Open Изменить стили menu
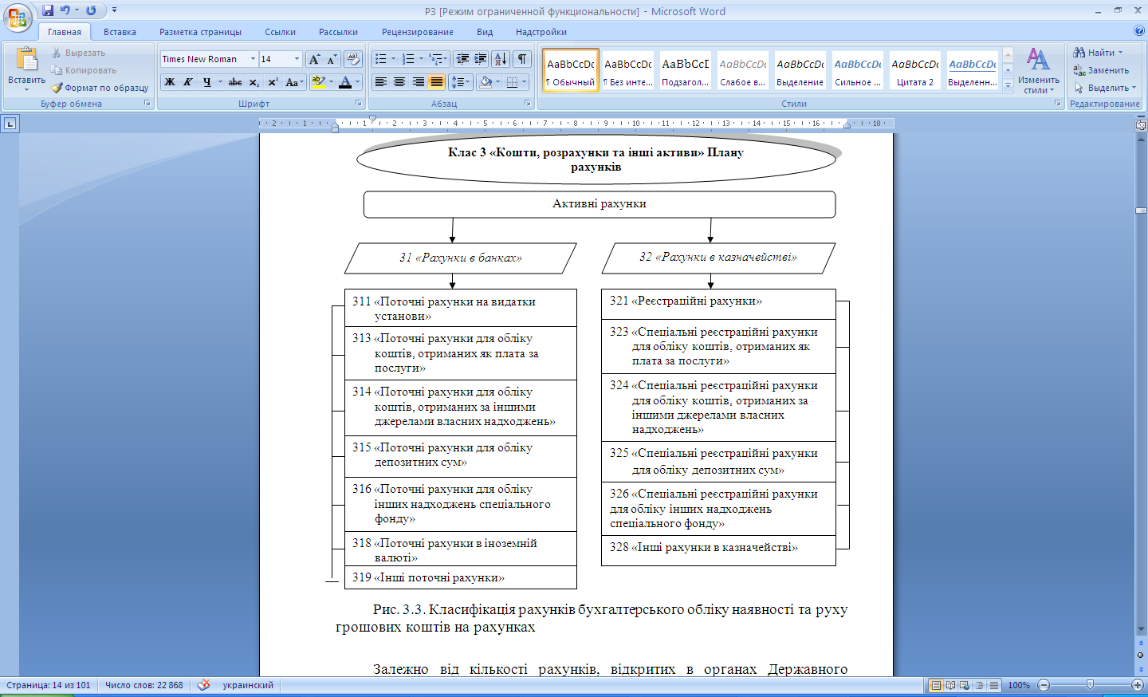Screen dimensions: 1148x697 point(1038,70)
